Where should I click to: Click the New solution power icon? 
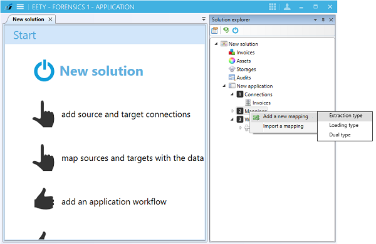pyautogui.click(x=44, y=71)
